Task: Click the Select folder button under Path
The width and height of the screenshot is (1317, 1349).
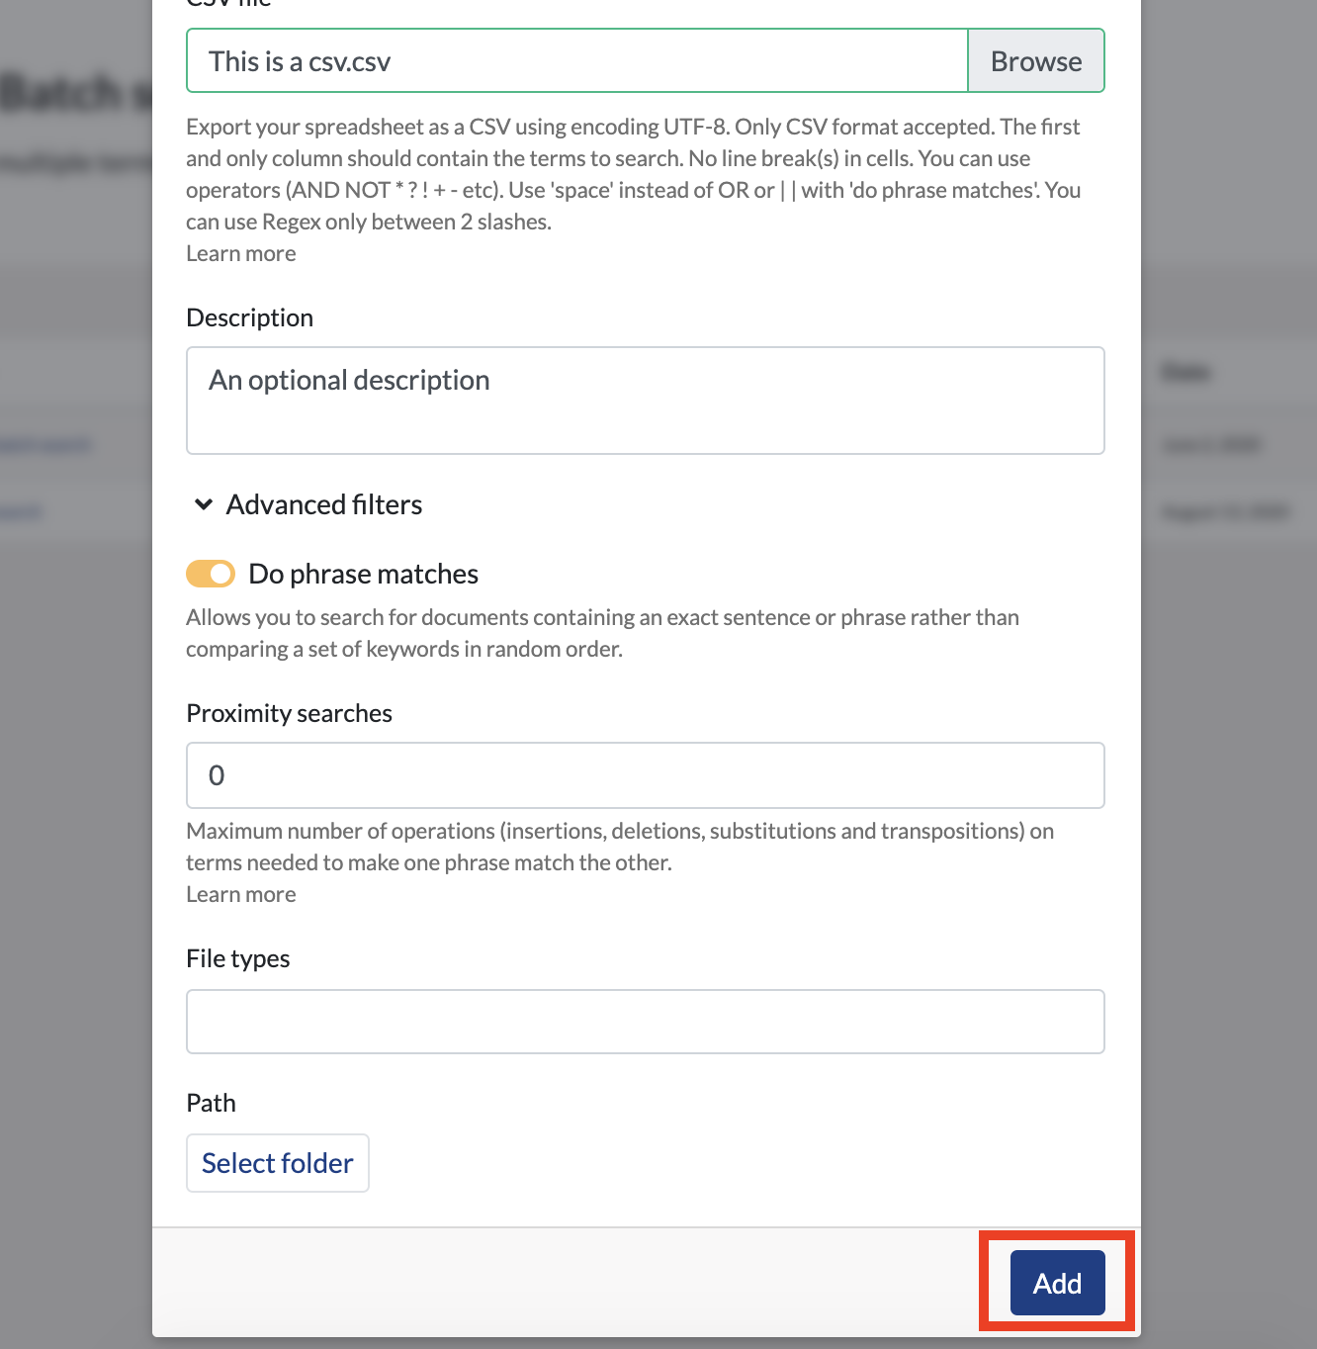Action: [278, 1163]
